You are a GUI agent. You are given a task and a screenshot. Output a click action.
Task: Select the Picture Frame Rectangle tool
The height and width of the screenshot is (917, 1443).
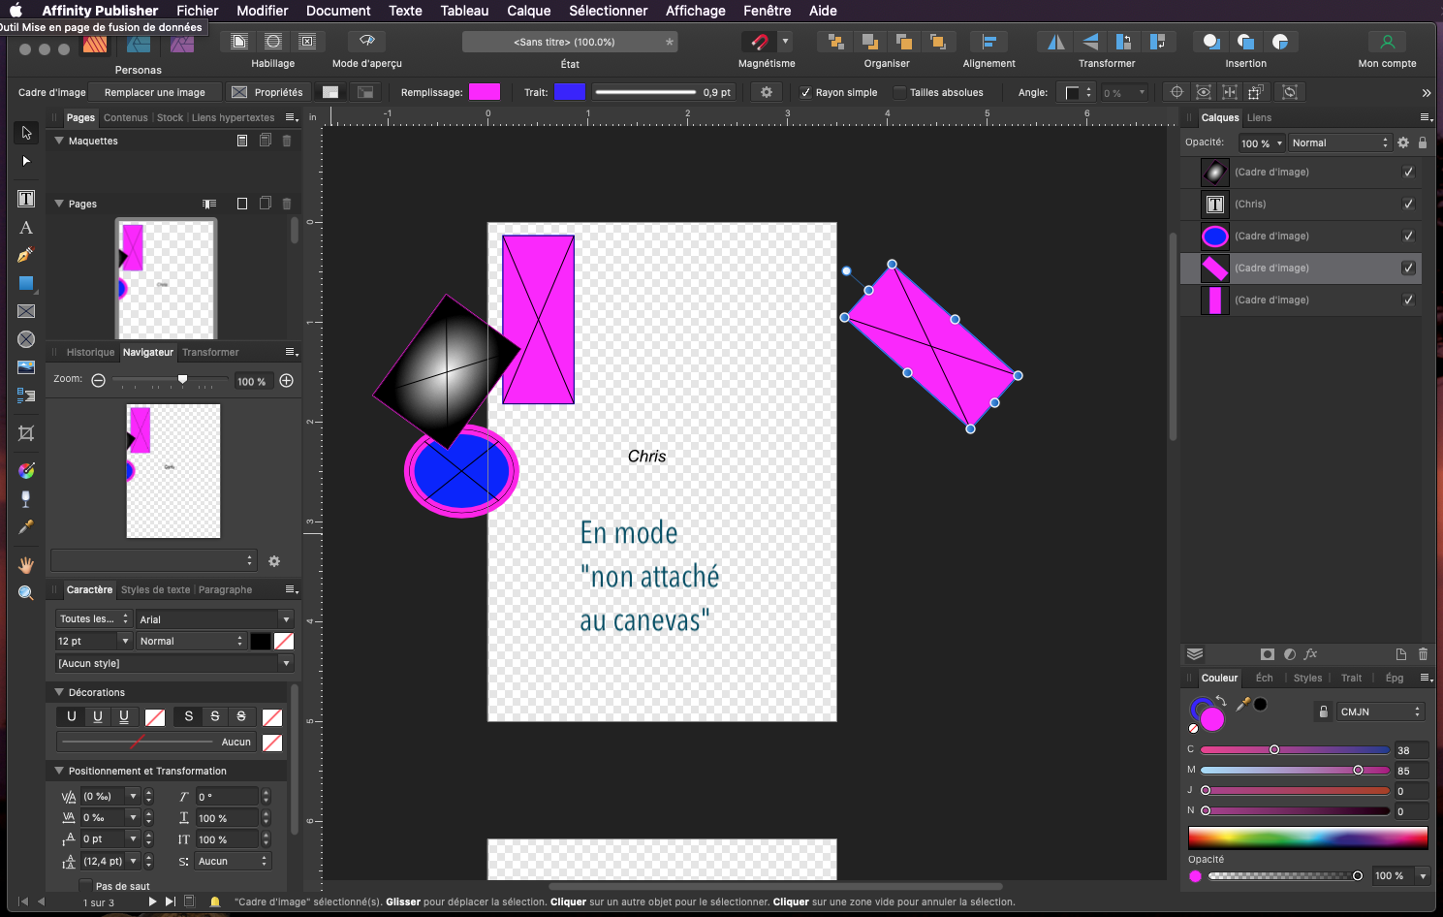(x=26, y=311)
